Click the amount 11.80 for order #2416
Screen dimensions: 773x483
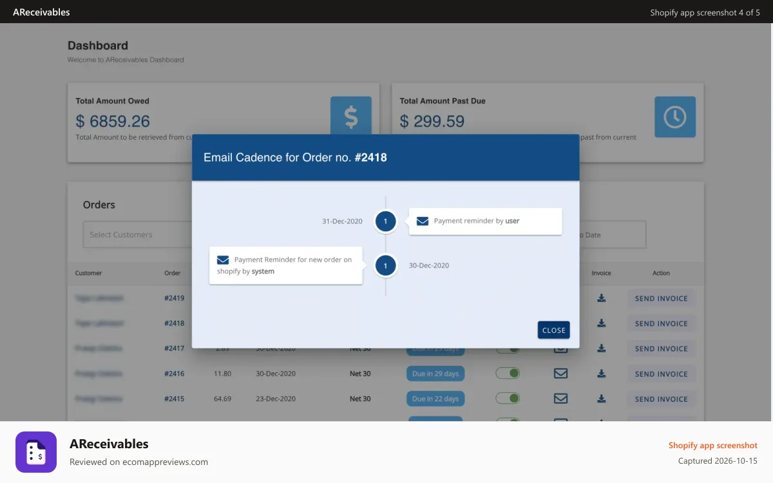click(x=222, y=374)
